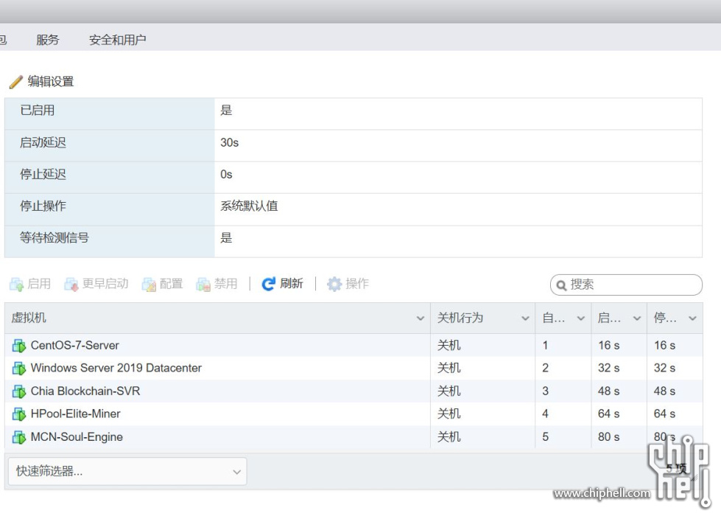This screenshot has height=519, width=721.
Task: Click the CentOS-7-Server VM icon
Action: [x=19, y=346]
